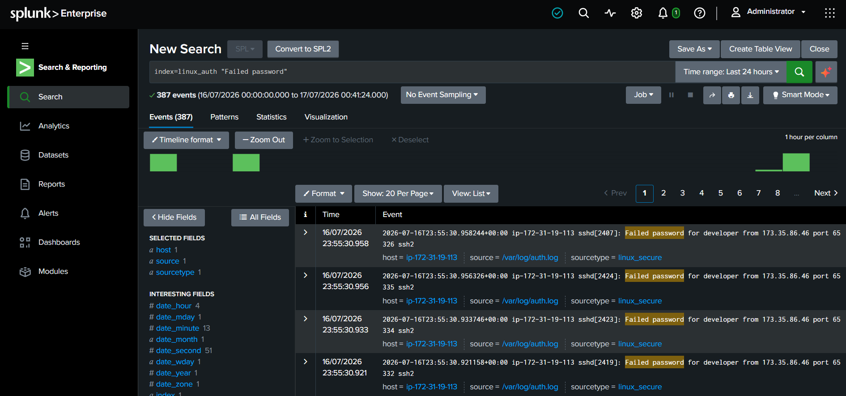Screen dimensions: 846x396
Task: Open Reports in the sidebar
Action: (51, 184)
